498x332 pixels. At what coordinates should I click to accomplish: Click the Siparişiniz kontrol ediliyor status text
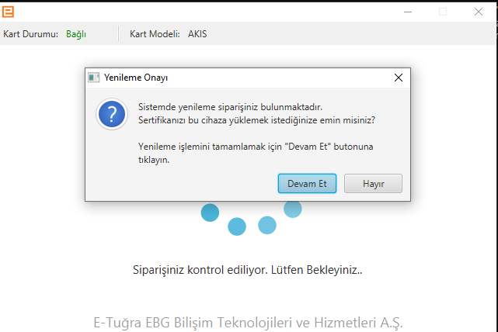pyautogui.click(x=249, y=271)
